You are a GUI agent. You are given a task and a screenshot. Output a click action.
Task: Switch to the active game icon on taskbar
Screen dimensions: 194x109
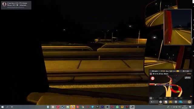(132, 107)
